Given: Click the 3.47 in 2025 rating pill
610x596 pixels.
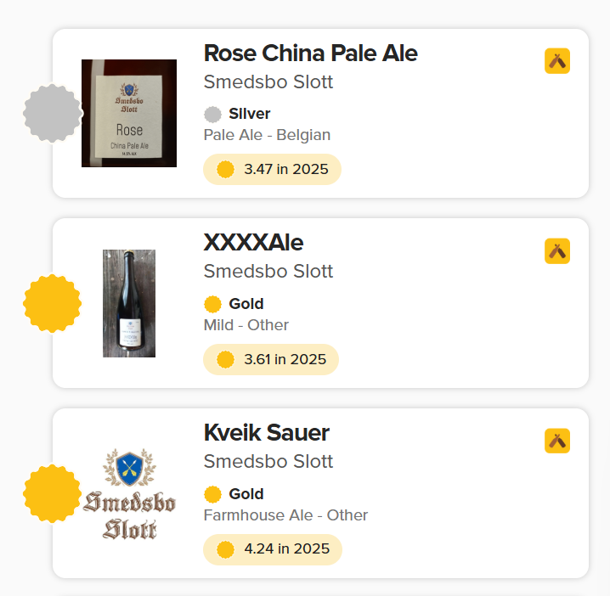Looking at the screenshot, I should [272, 169].
